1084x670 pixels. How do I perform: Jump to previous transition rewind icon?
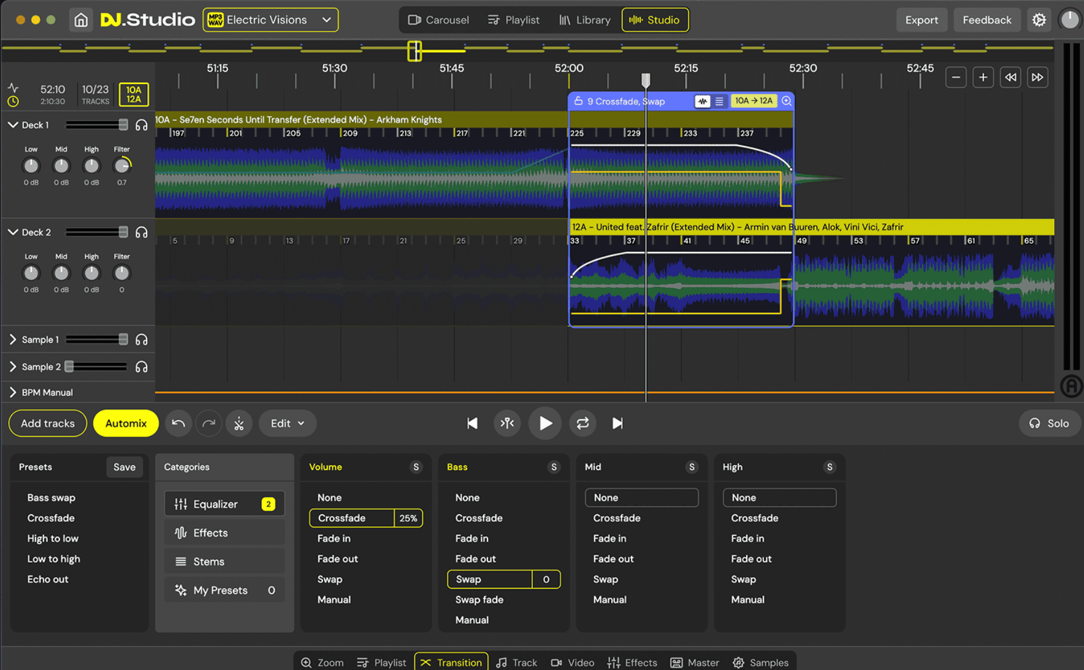coord(1010,77)
